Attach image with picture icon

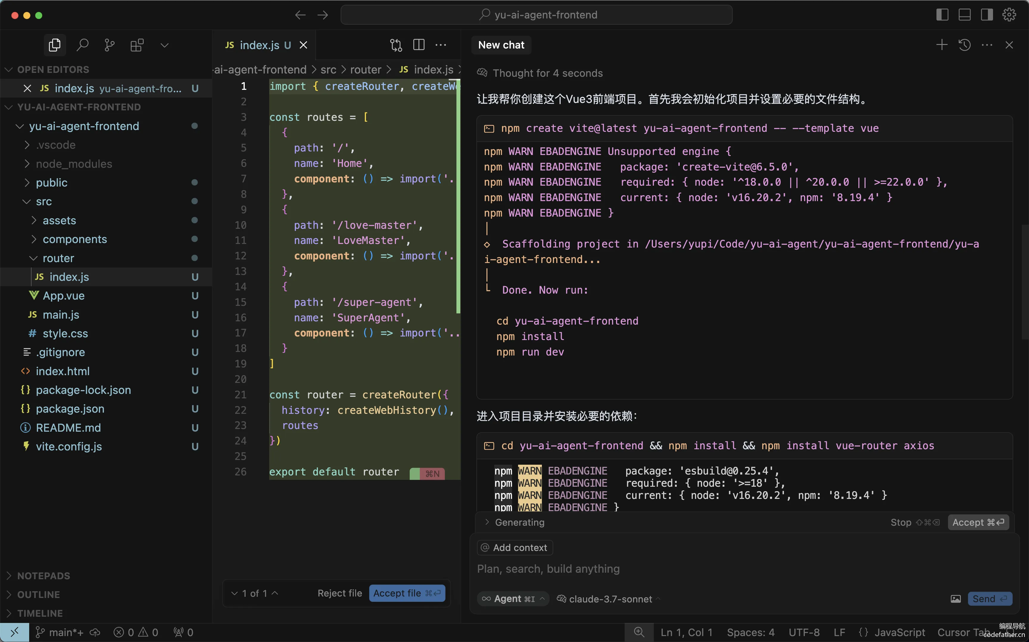click(x=955, y=599)
